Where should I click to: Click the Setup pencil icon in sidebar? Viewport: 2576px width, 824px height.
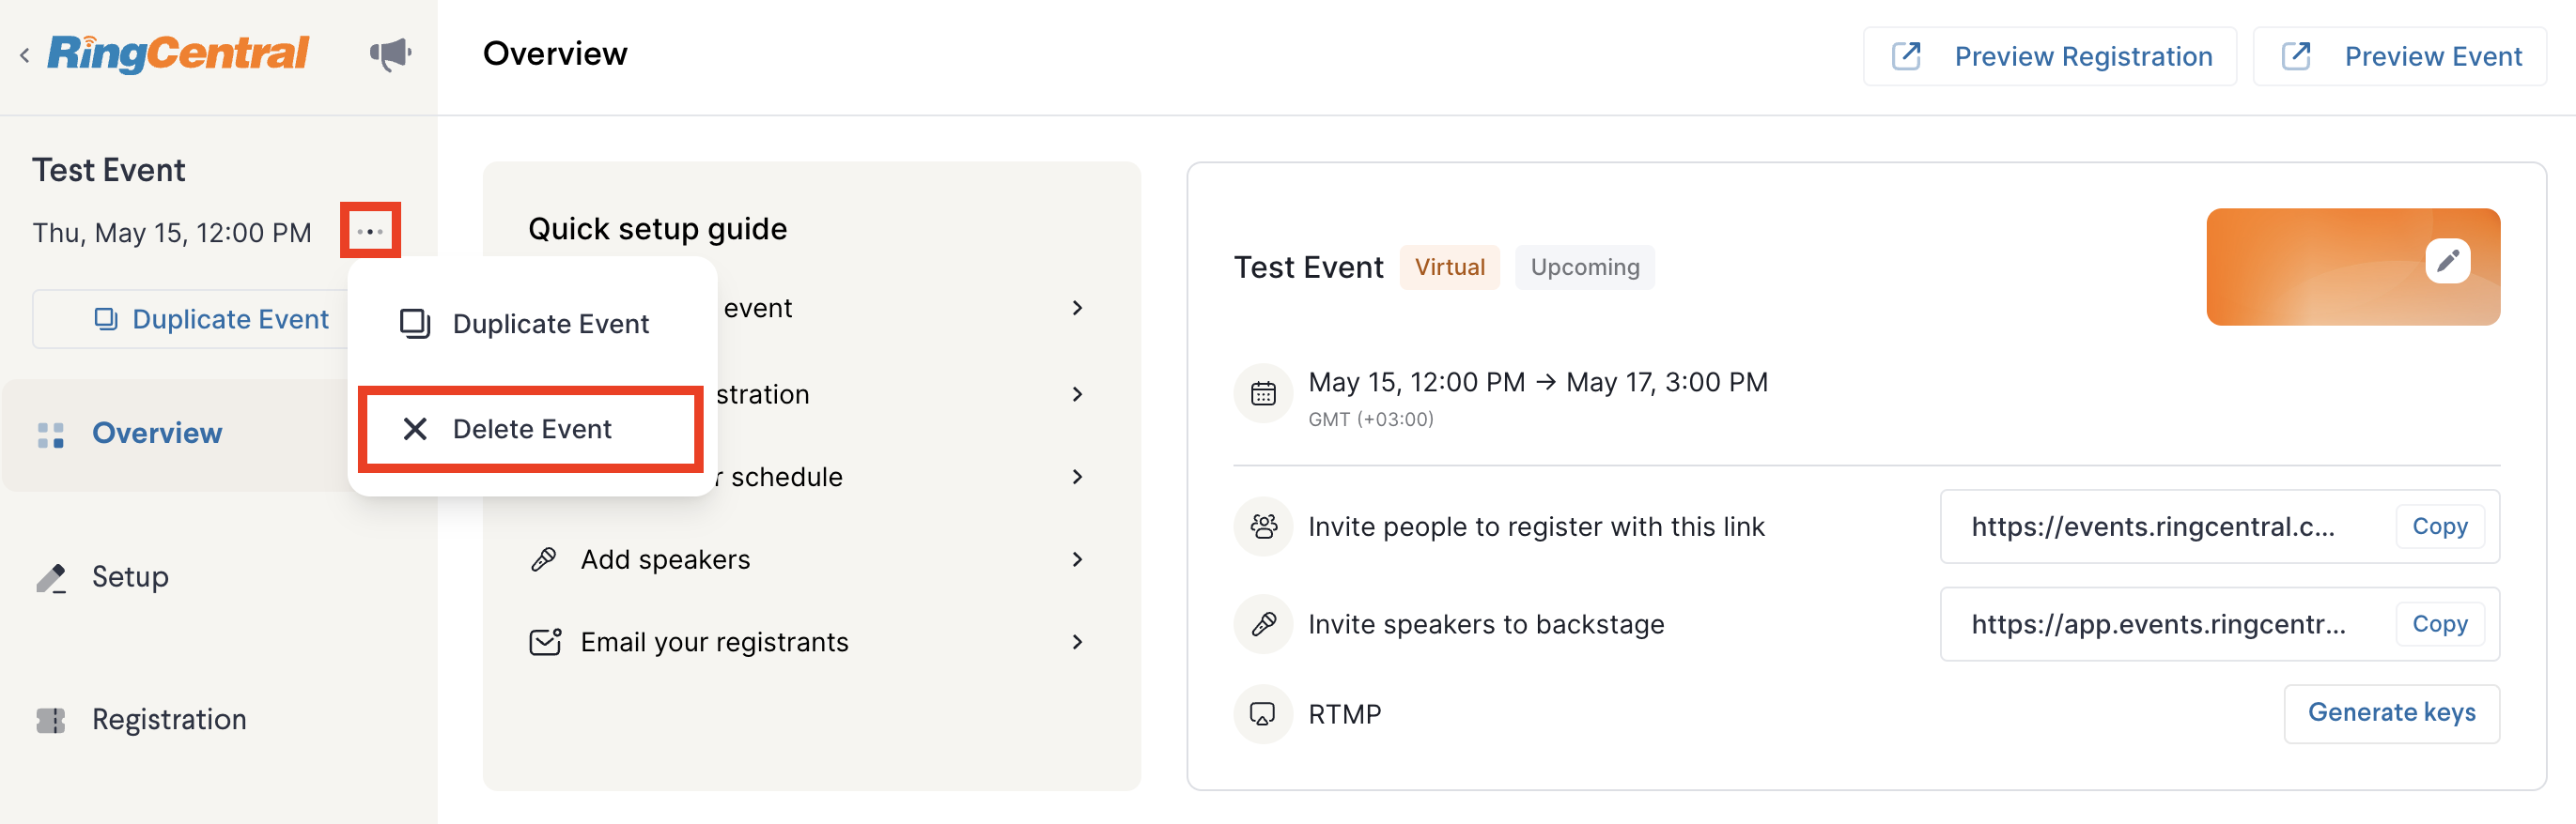(x=51, y=577)
